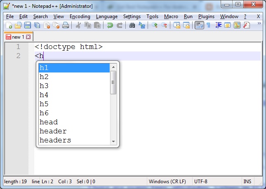The height and width of the screenshot is (189, 266).
Task: Close the current document via toolbar icon
Action: coord(47,25)
